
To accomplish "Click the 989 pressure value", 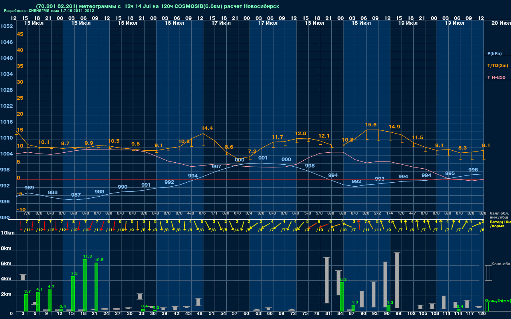I will (29, 188).
